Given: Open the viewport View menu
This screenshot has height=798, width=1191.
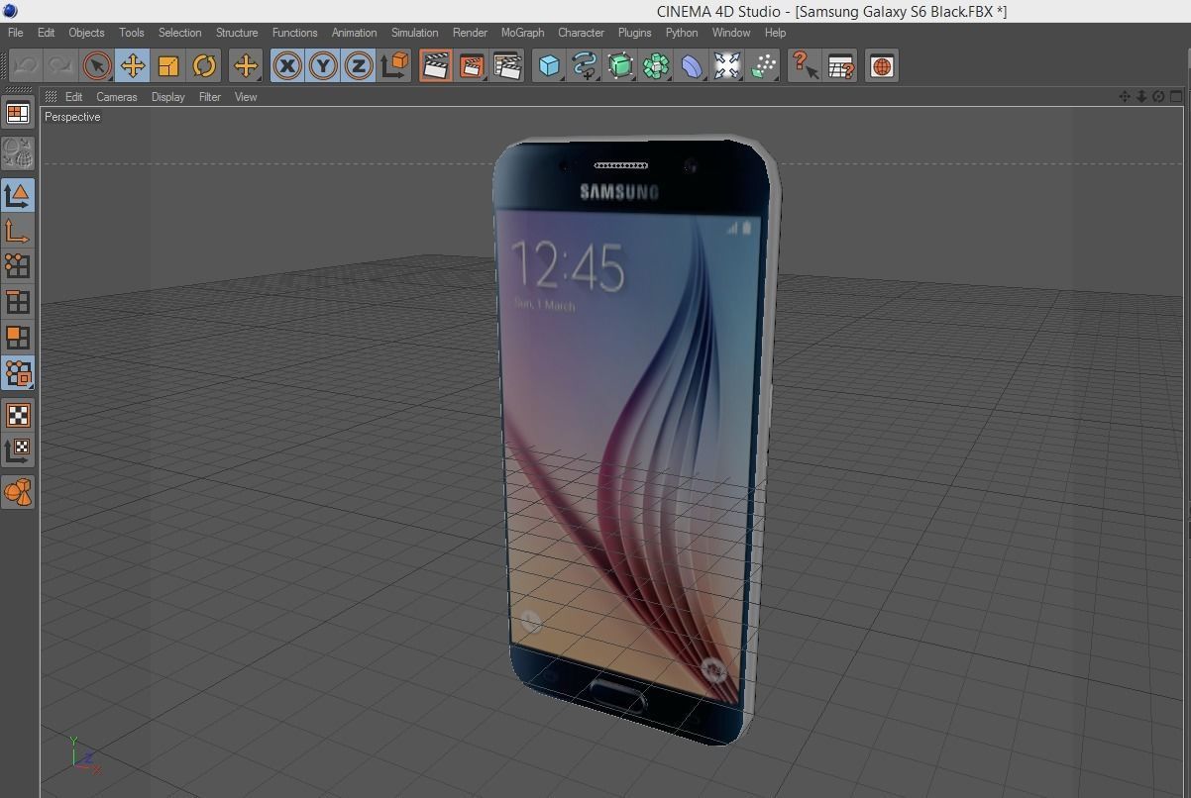Looking at the screenshot, I should [x=246, y=97].
